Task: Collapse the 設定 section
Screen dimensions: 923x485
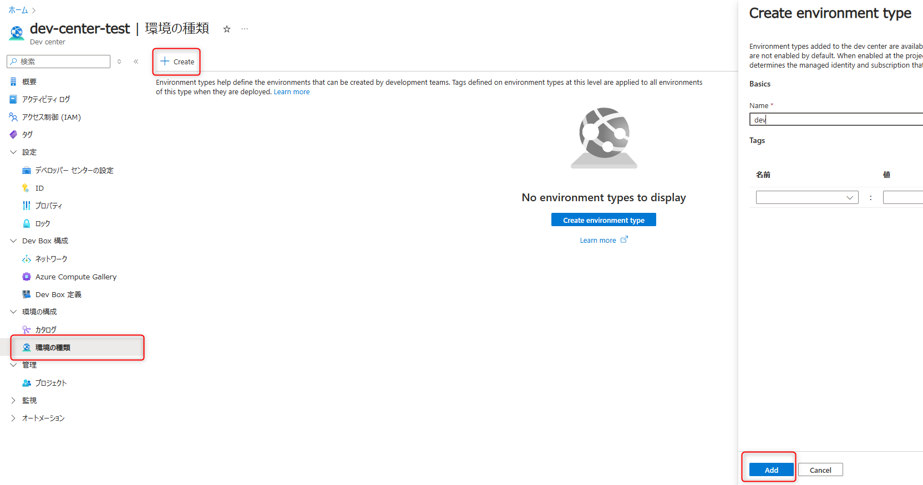Action: [13, 152]
